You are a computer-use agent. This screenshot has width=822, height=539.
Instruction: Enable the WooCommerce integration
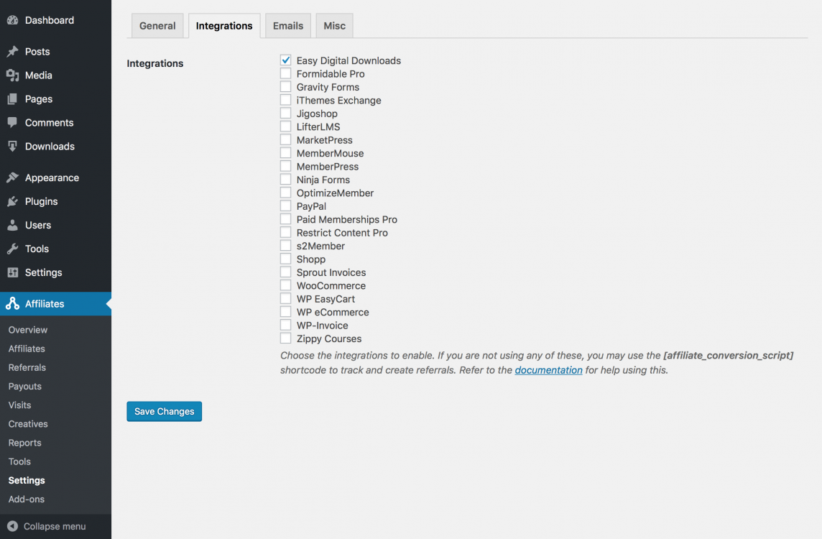(285, 285)
